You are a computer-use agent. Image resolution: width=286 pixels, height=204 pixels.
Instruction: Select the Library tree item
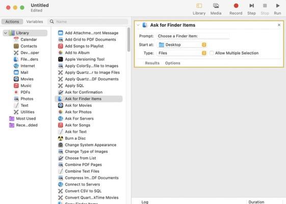coord(25,33)
